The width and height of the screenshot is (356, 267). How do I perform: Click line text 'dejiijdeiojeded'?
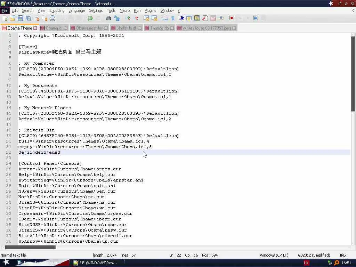tap(39, 152)
